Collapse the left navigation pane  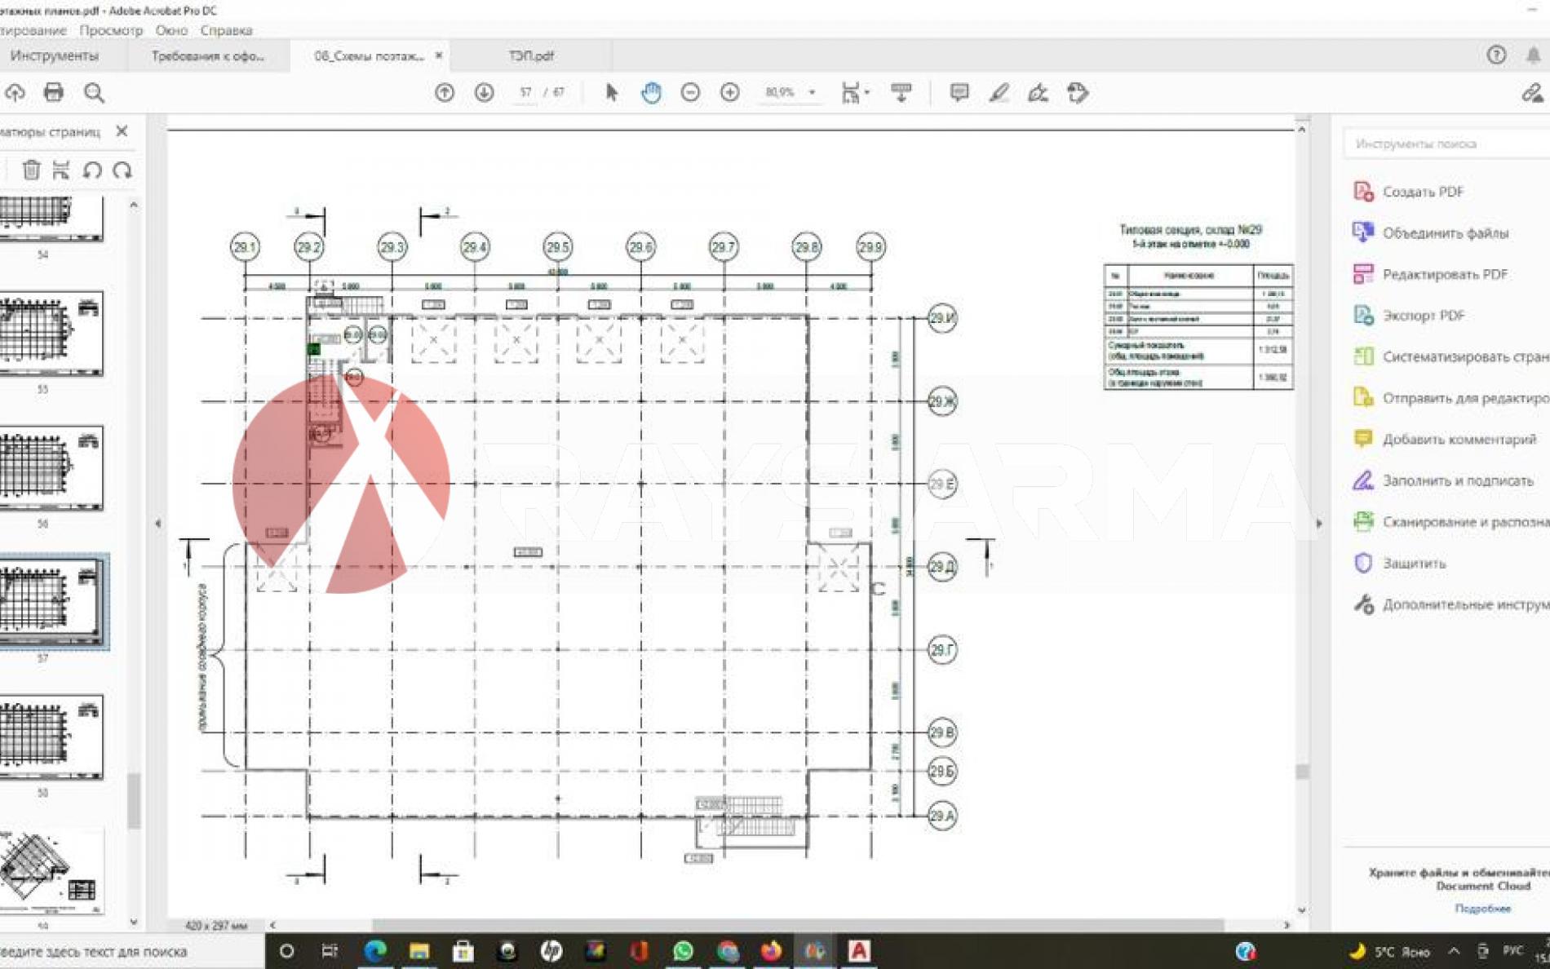157,524
